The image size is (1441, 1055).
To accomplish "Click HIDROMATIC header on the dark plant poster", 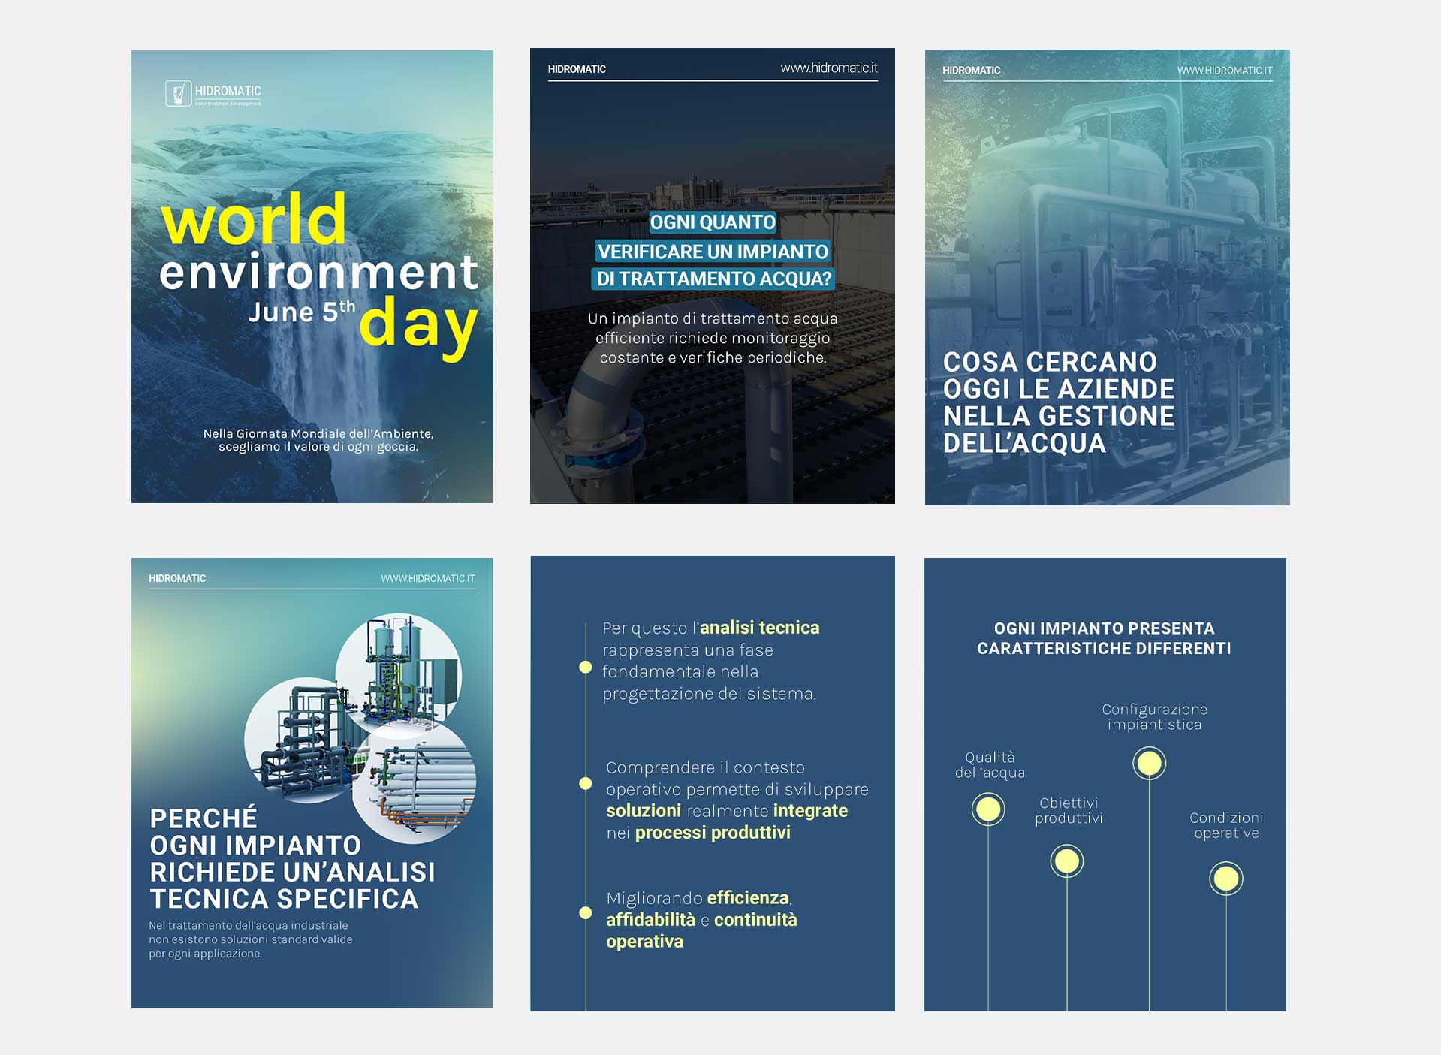I will tap(577, 69).
